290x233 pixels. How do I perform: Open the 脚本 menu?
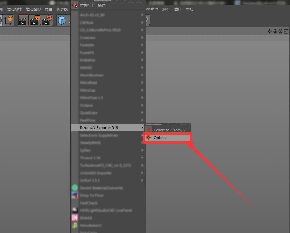[166, 9]
